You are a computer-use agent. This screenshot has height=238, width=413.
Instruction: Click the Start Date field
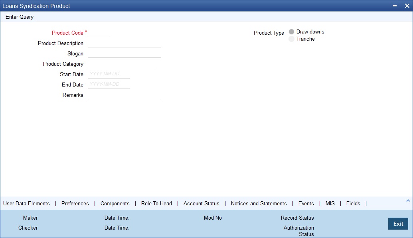(x=109, y=74)
